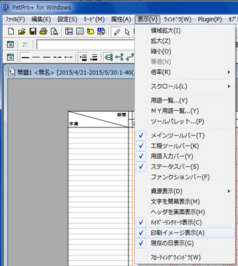Select the pencil drawing tool

(117, 32)
